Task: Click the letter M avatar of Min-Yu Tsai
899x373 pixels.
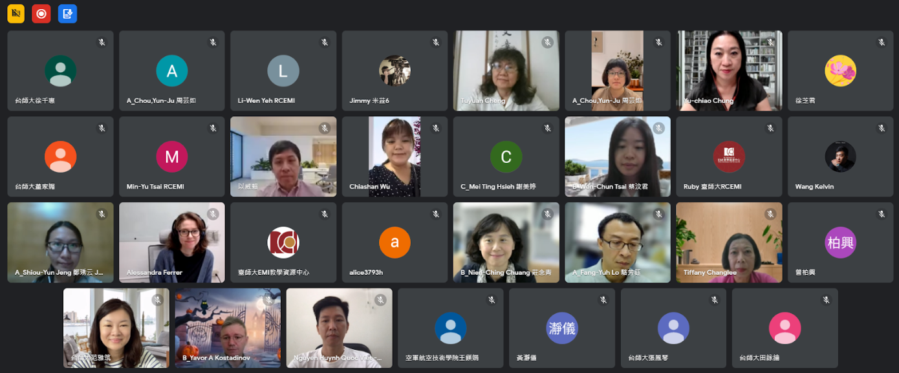Action: pos(172,156)
